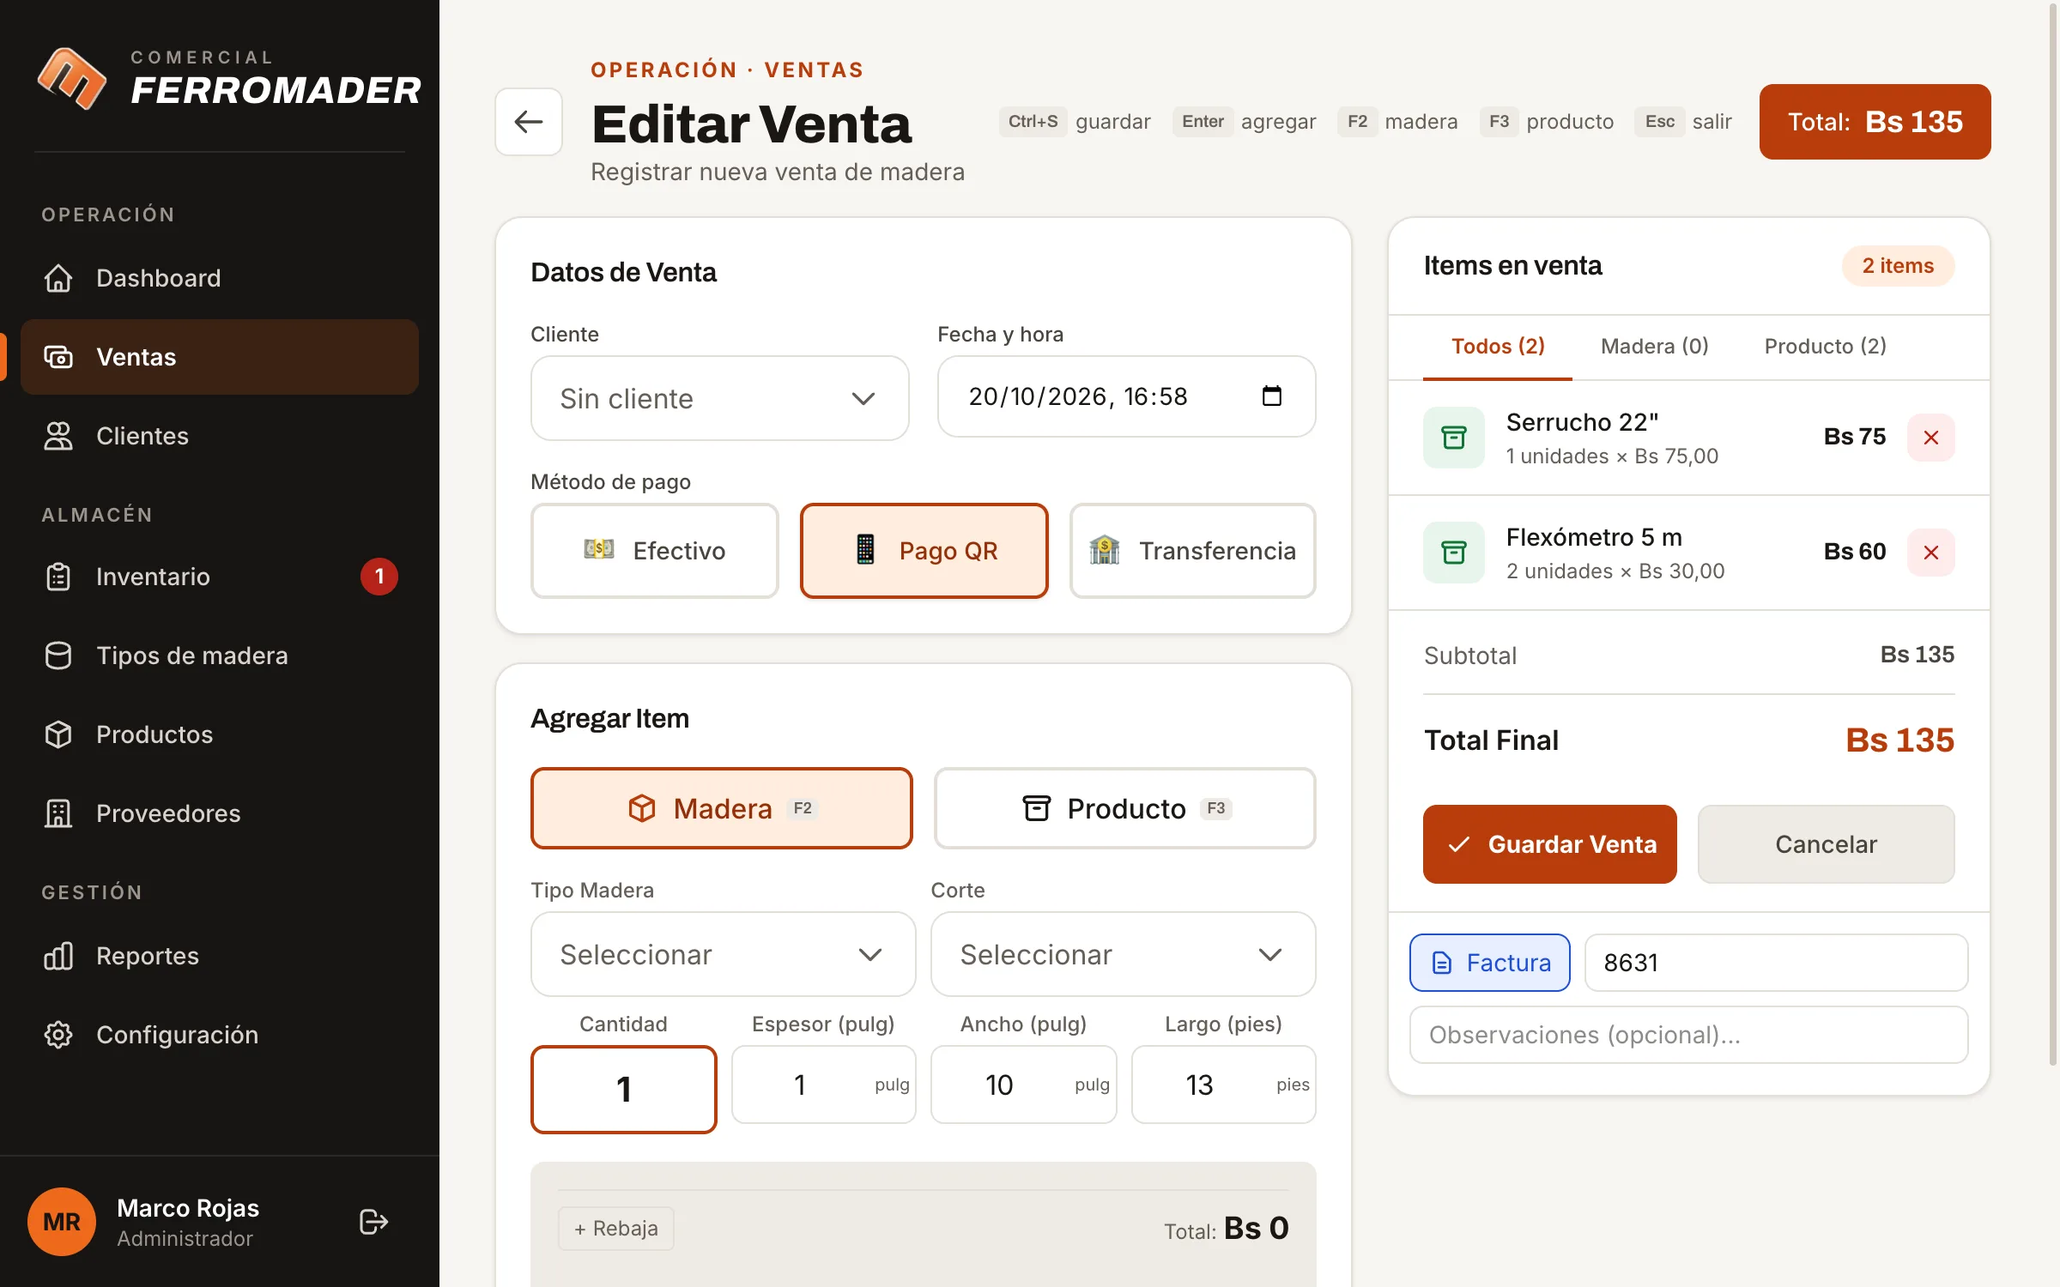Image resolution: width=2060 pixels, height=1287 pixels.
Task: Click the Reportes bar chart icon
Action: click(x=58, y=956)
